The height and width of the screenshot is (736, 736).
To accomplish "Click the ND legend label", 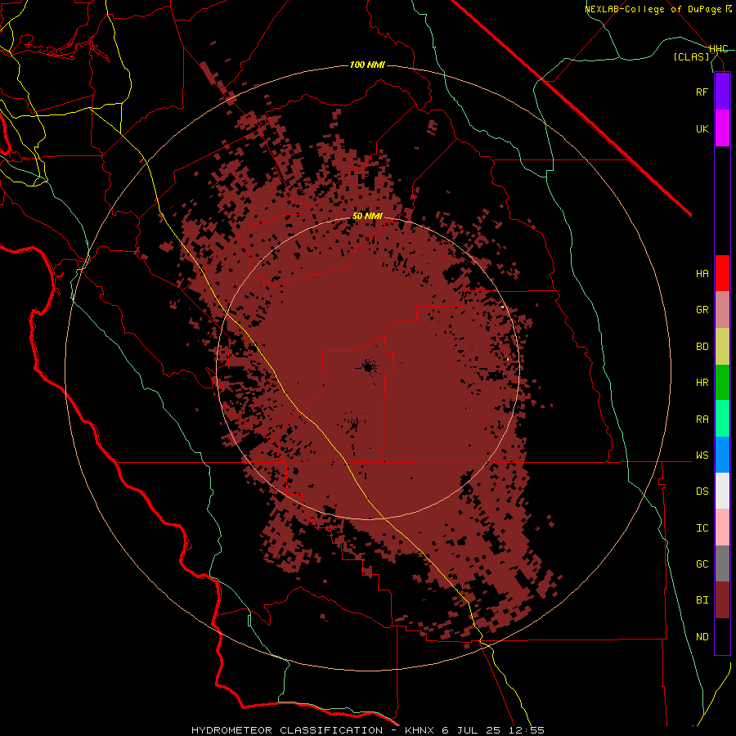I will pyautogui.click(x=702, y=637).
